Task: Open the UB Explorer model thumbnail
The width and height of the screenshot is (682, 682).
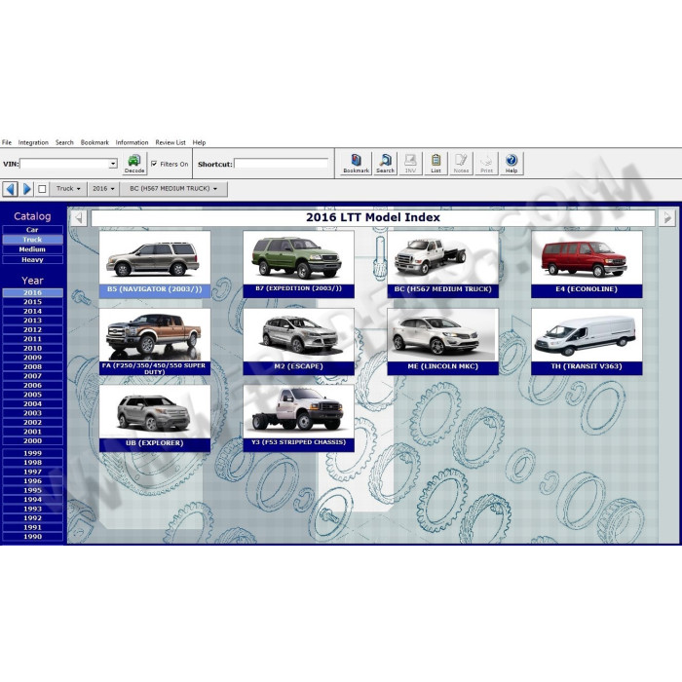Action: tap(155, 418)
